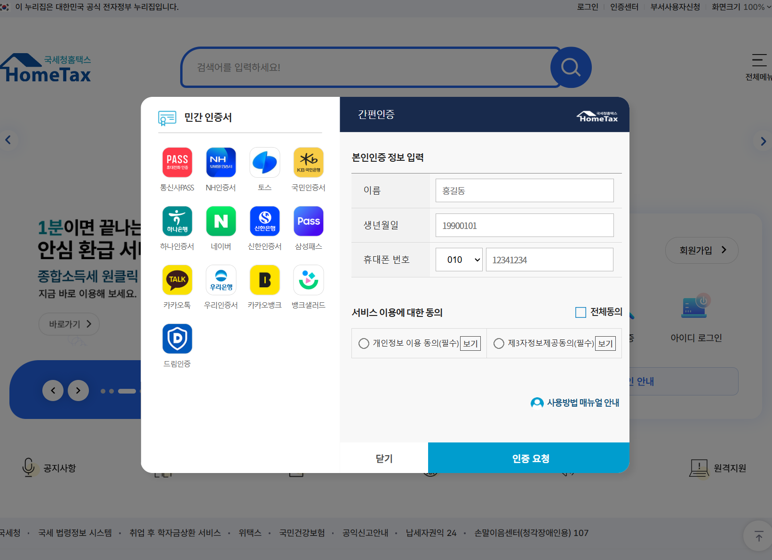The width and height of the screenshot is (772, 560).
Task: Click the 휴대폰 번호 number field
Action: click(x=549, y=260)
